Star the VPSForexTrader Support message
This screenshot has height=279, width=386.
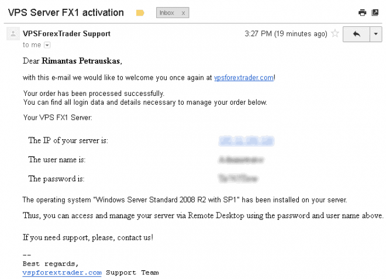[x=335, y=33]
